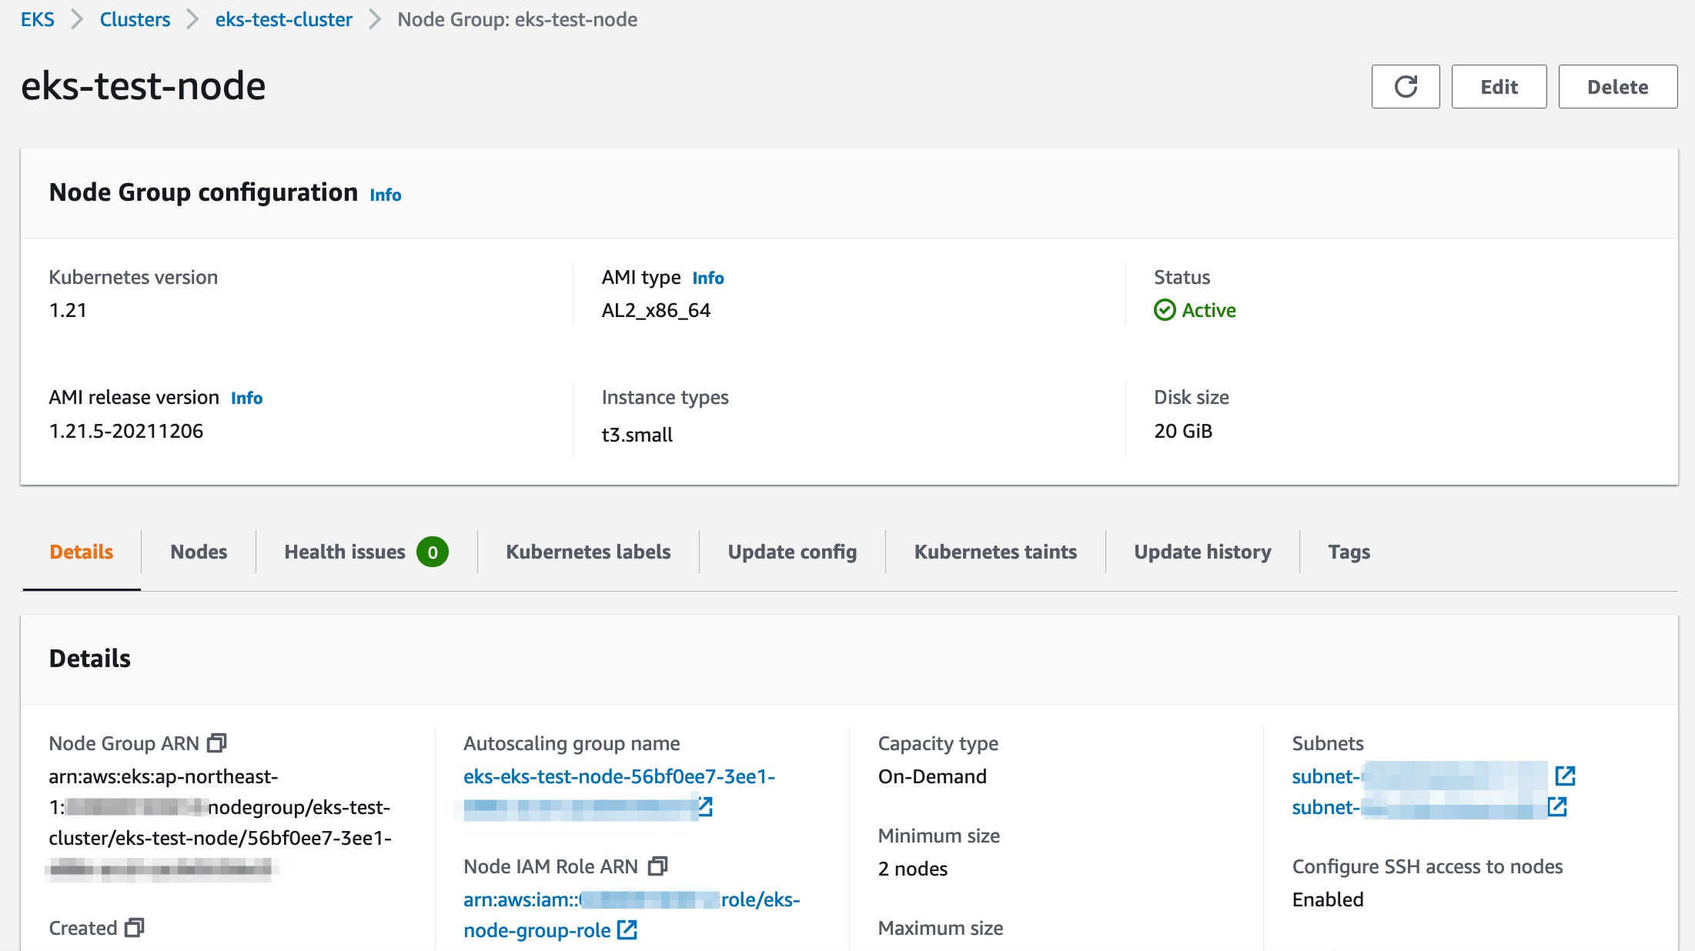Click AMI release 1.21.5-20211206 value

[126, 431]
